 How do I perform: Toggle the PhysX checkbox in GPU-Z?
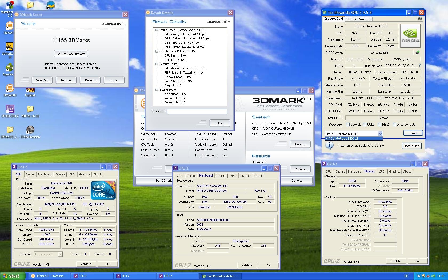tap(379, 125)
